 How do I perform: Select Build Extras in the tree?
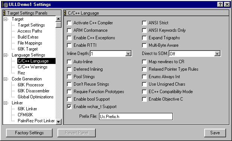tap(28, 37)
